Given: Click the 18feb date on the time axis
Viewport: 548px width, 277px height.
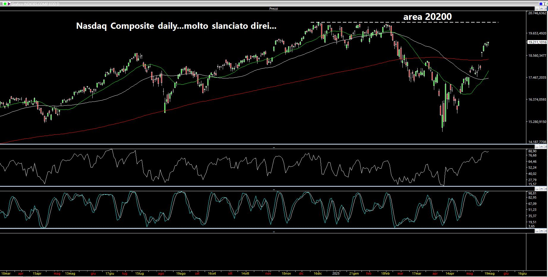Looking at the screenshot, I should (x=385, y=273).
